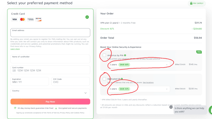Follow the See locations link
The height and width of the screenshot is (119, 212).
point(148,82)
